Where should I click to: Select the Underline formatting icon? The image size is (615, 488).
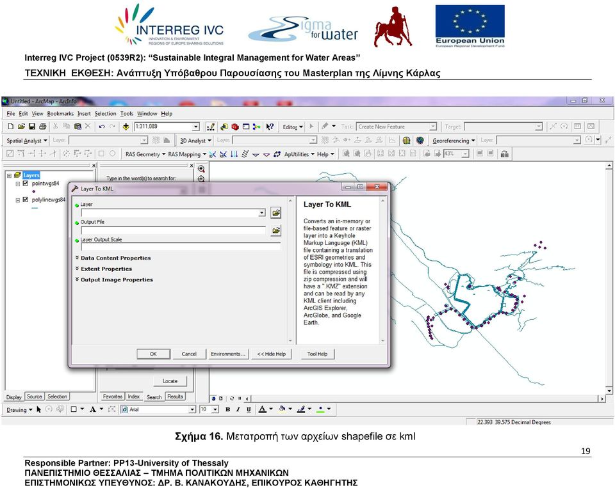point(249,409)
